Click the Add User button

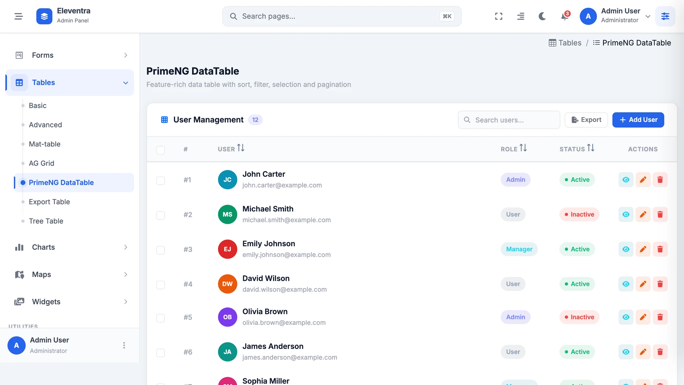[x=638, y=120]
